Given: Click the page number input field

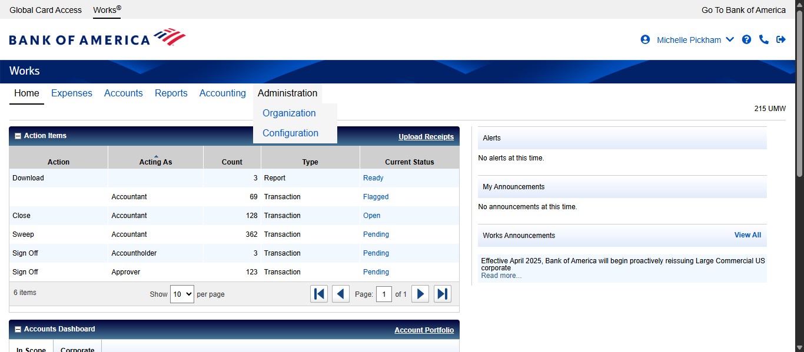Looking at the screenshot, I should click(x=384, y=294).
